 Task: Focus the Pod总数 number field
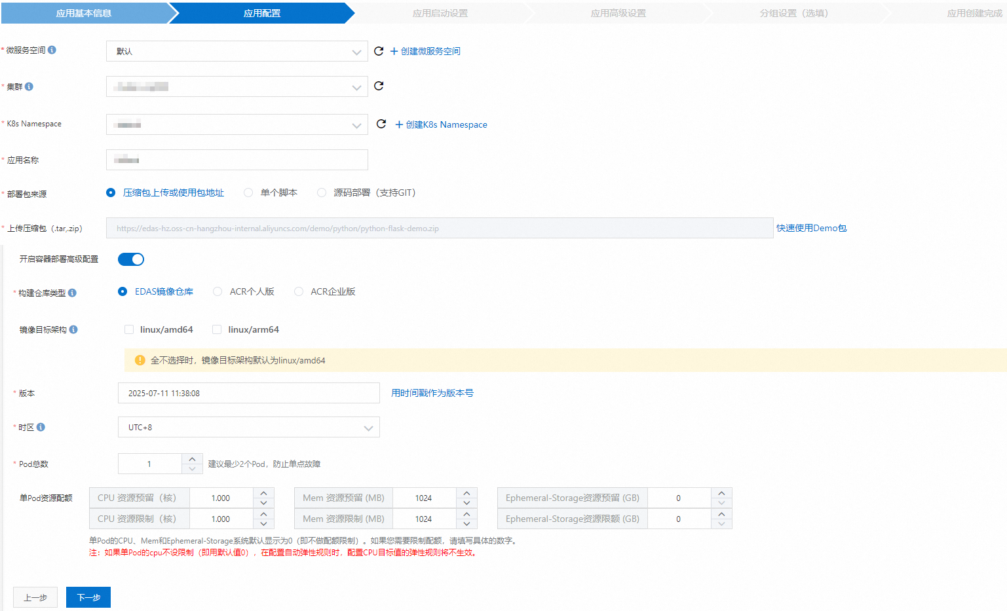tap(149, 464)
